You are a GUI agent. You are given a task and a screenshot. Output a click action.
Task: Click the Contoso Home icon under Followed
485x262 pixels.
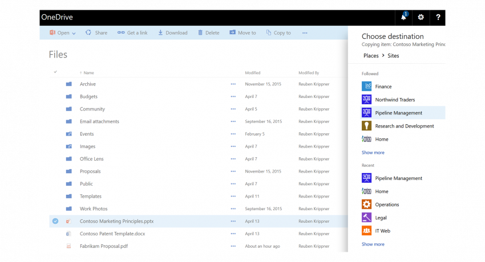click(366, 139)
